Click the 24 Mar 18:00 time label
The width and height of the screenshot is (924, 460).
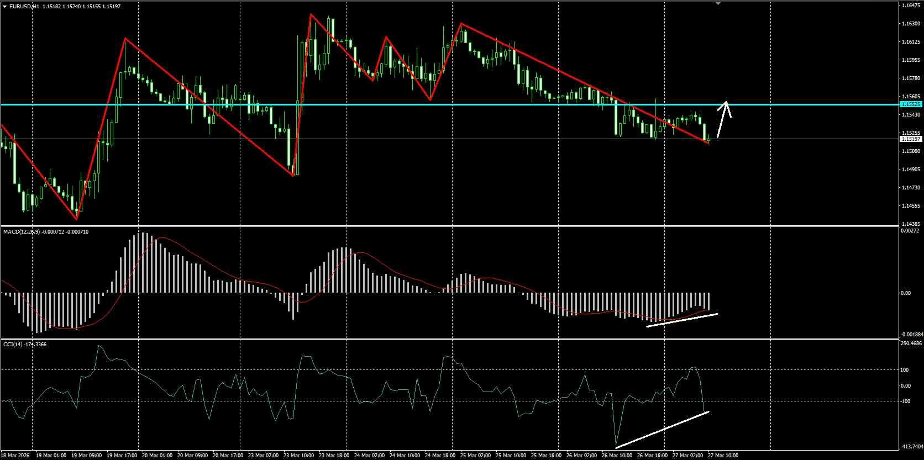click(439, 456)
